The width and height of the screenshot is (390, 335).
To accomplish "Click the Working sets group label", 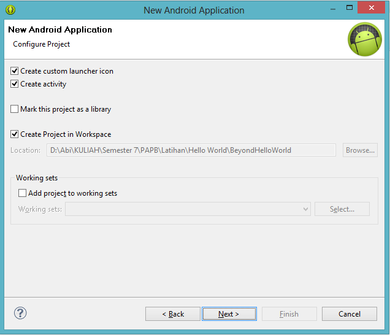I will coord(37,178).
